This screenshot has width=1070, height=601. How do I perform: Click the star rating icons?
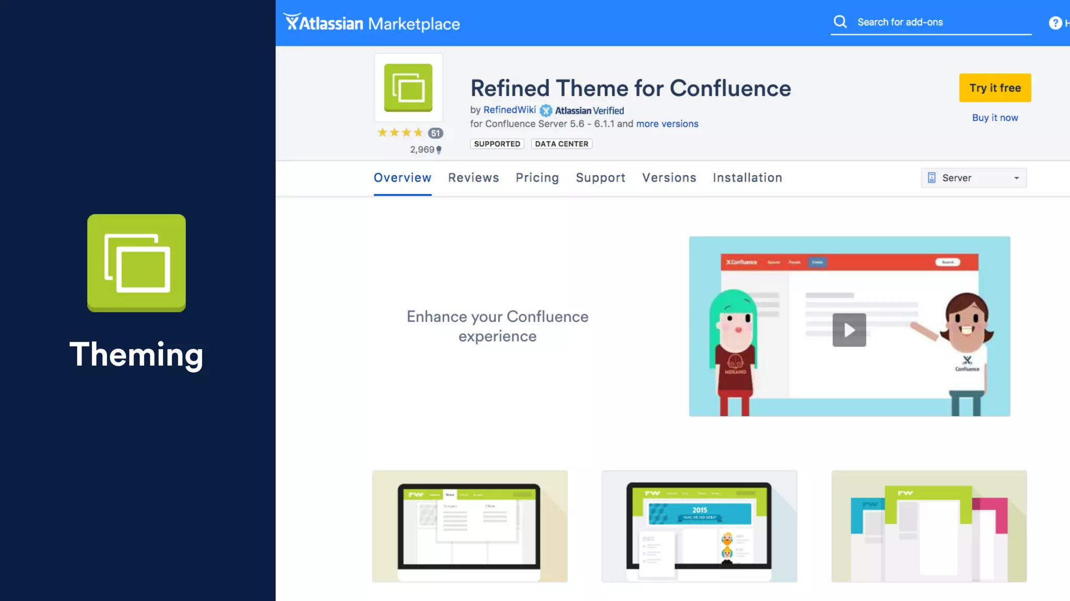[x=400, y=133]
